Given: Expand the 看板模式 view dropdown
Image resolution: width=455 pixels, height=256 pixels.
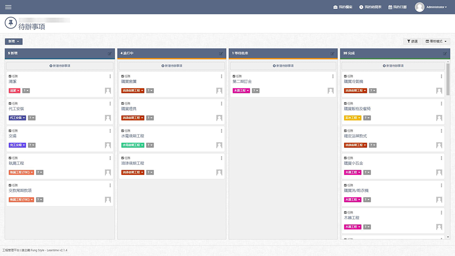Looking at the screenshot, I should [x=436, y=41].
